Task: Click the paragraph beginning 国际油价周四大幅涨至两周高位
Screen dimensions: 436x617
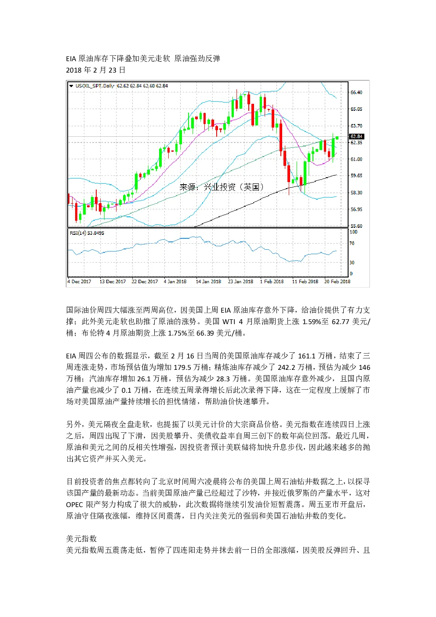Action: click(218, 321)
